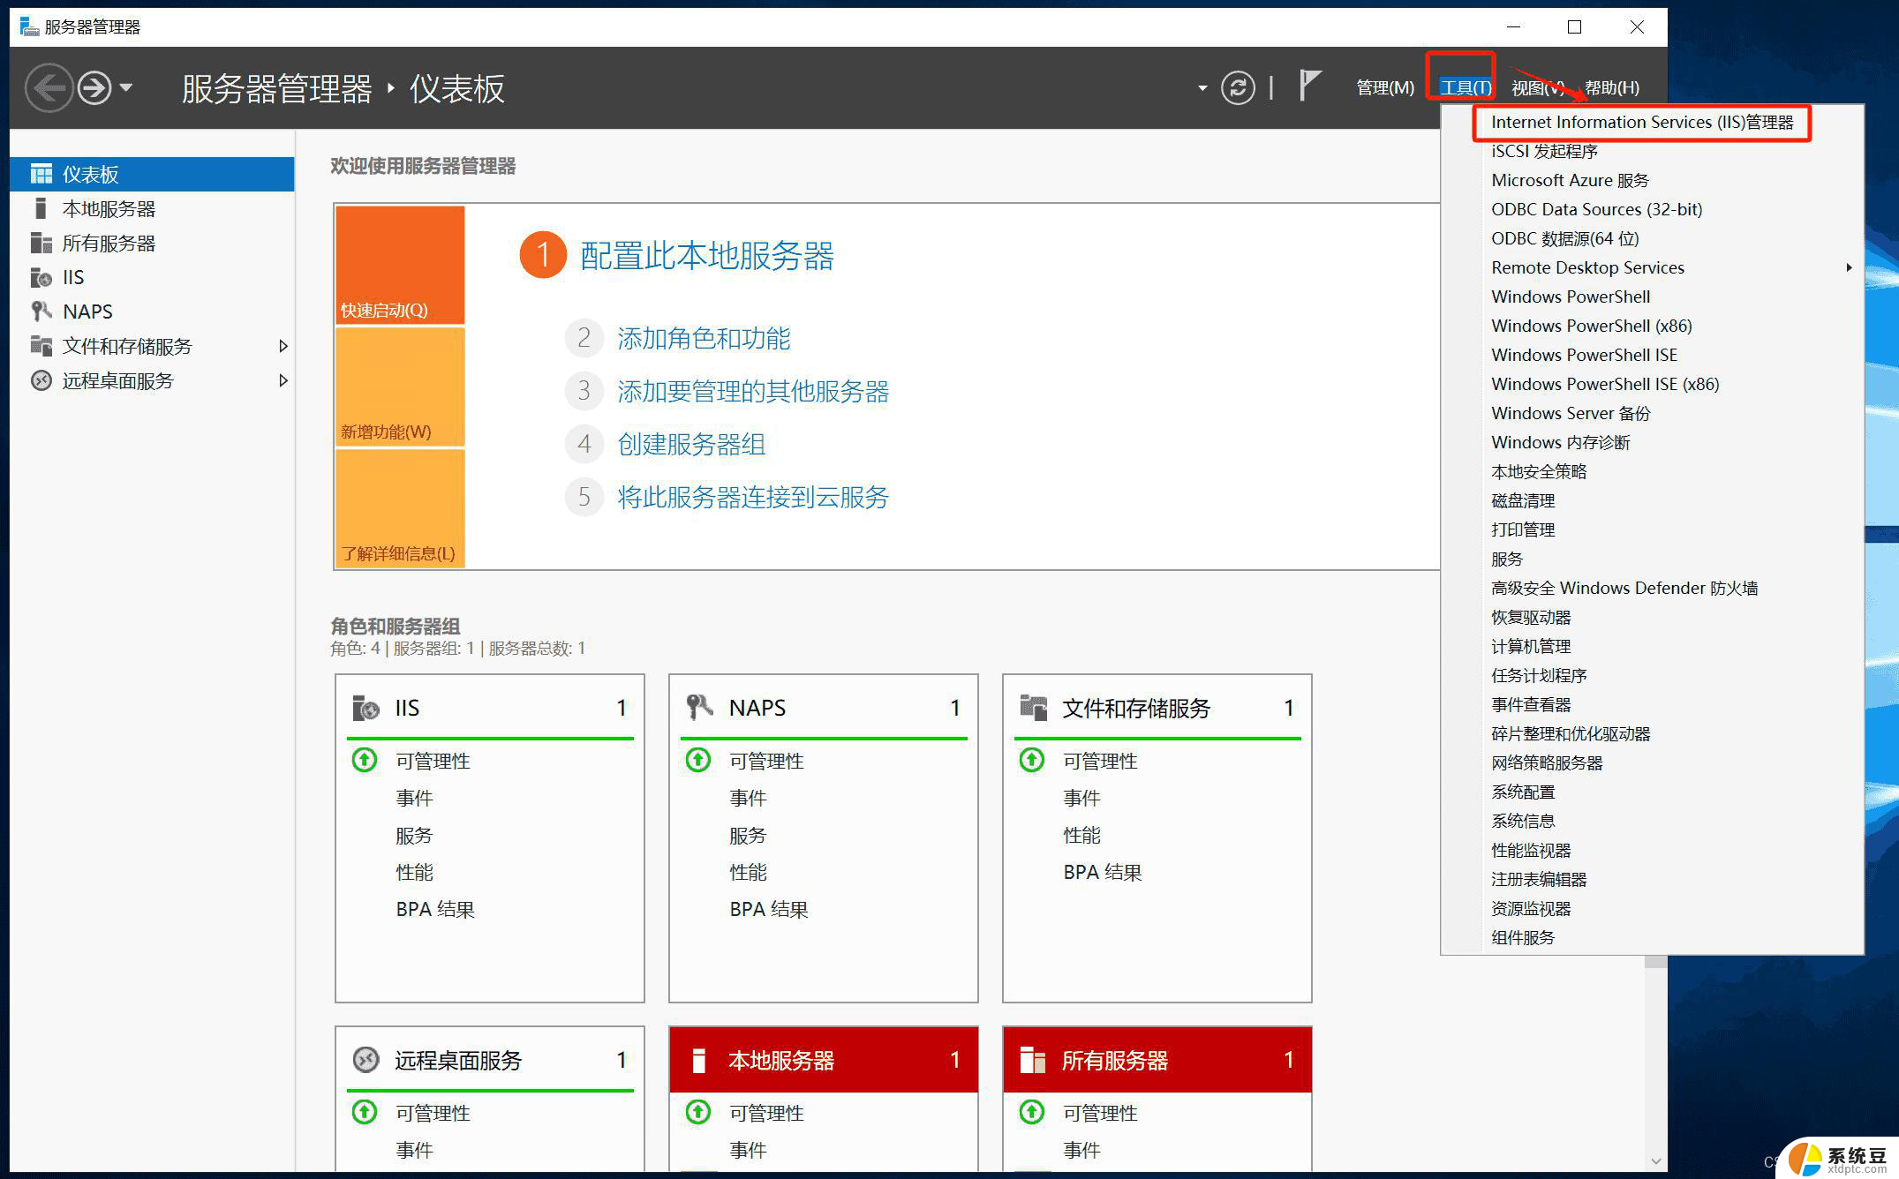Screen dimensions: 1899x1179
Task: Click 可管理性 status icon in 远程桌面服务 tile
Action: [x=365, y=1112]
